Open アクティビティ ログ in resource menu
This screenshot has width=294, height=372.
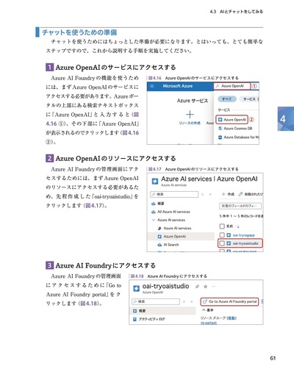tap(149, 319)
